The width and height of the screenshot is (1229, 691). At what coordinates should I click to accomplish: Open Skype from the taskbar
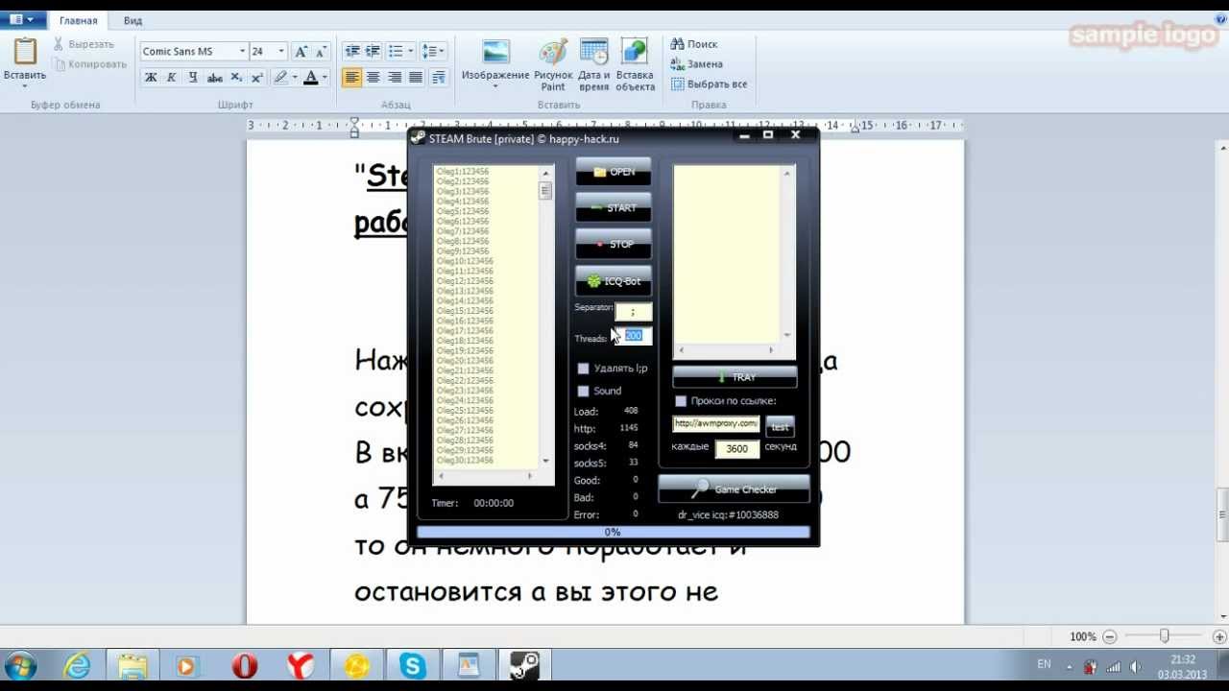(413, 665)
